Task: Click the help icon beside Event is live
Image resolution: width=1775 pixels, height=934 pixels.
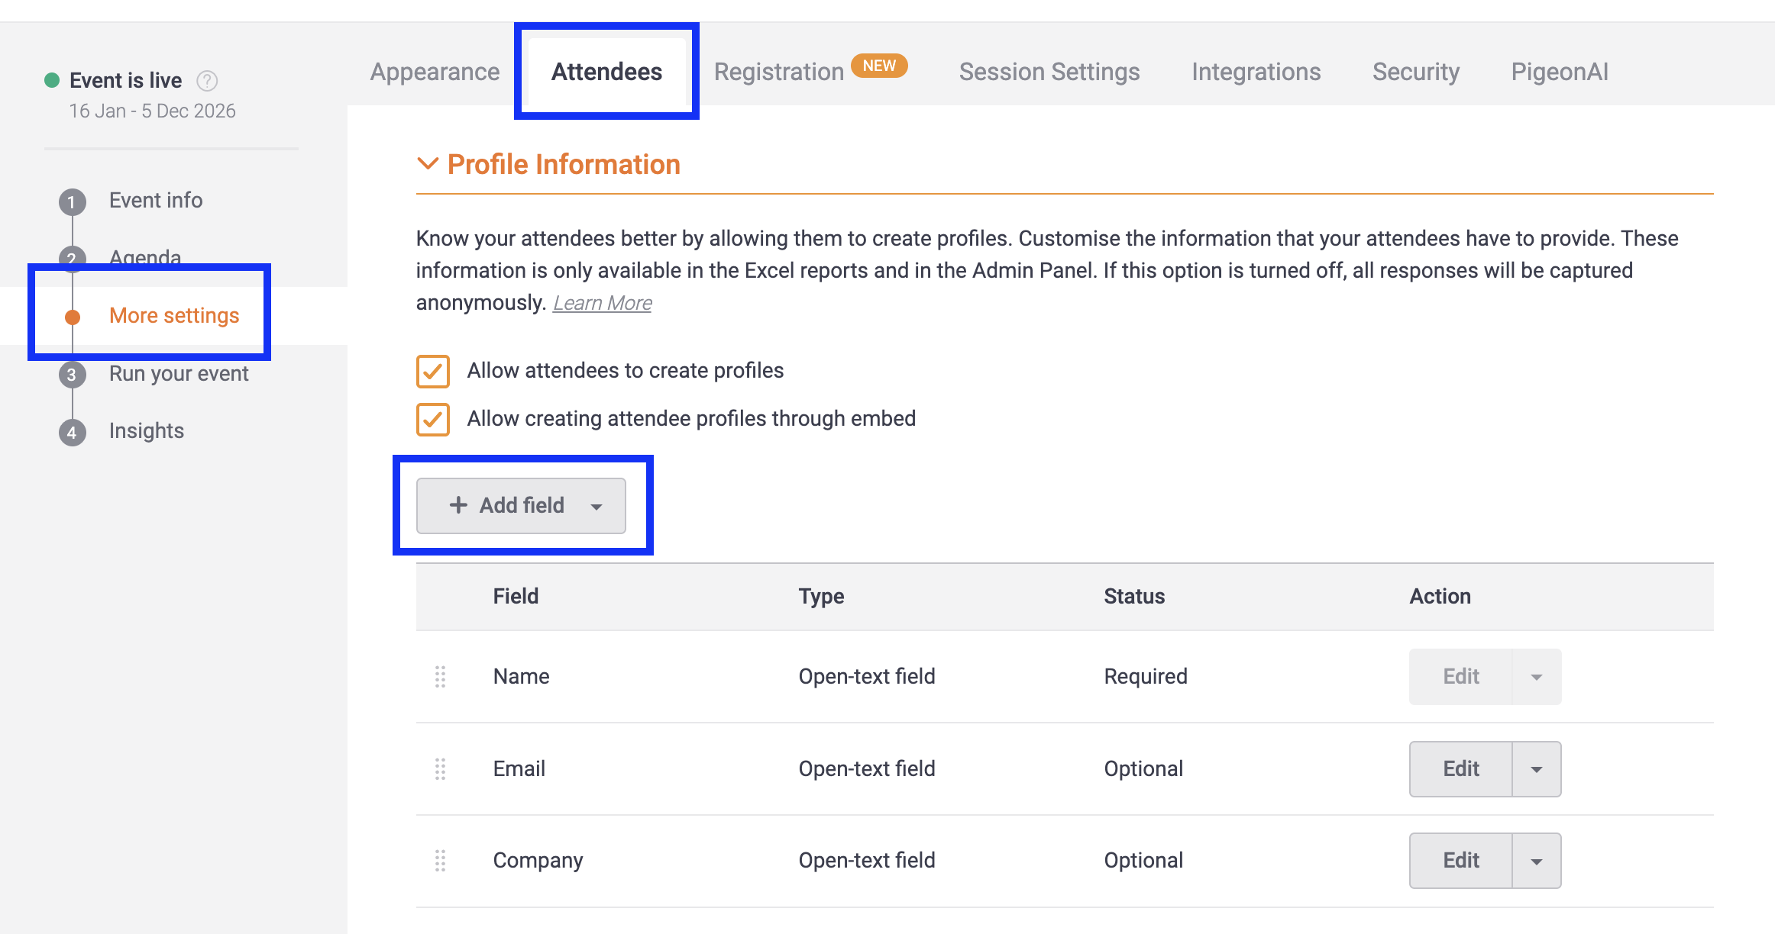Action: coord(207,81)
